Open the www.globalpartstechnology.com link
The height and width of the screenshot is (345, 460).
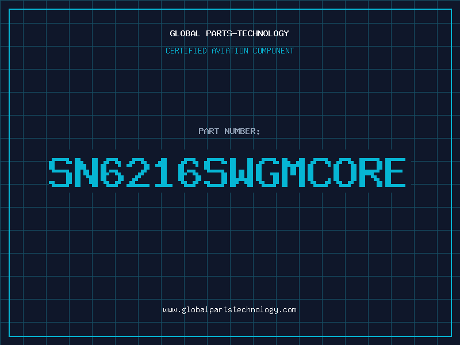(229, 310)
